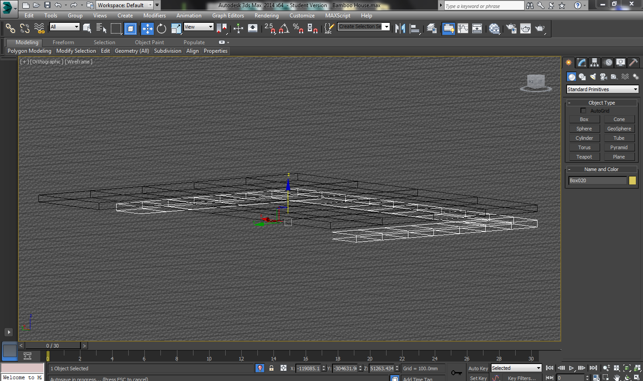643x381 pixels.
Task: Activate the Select and Rotate tool
Action: click(161, 29)
